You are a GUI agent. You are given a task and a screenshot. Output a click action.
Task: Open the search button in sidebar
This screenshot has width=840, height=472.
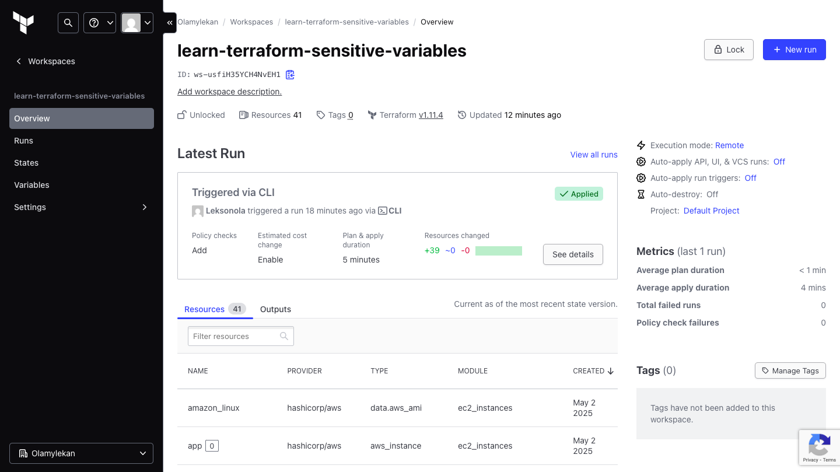point(68,23)
